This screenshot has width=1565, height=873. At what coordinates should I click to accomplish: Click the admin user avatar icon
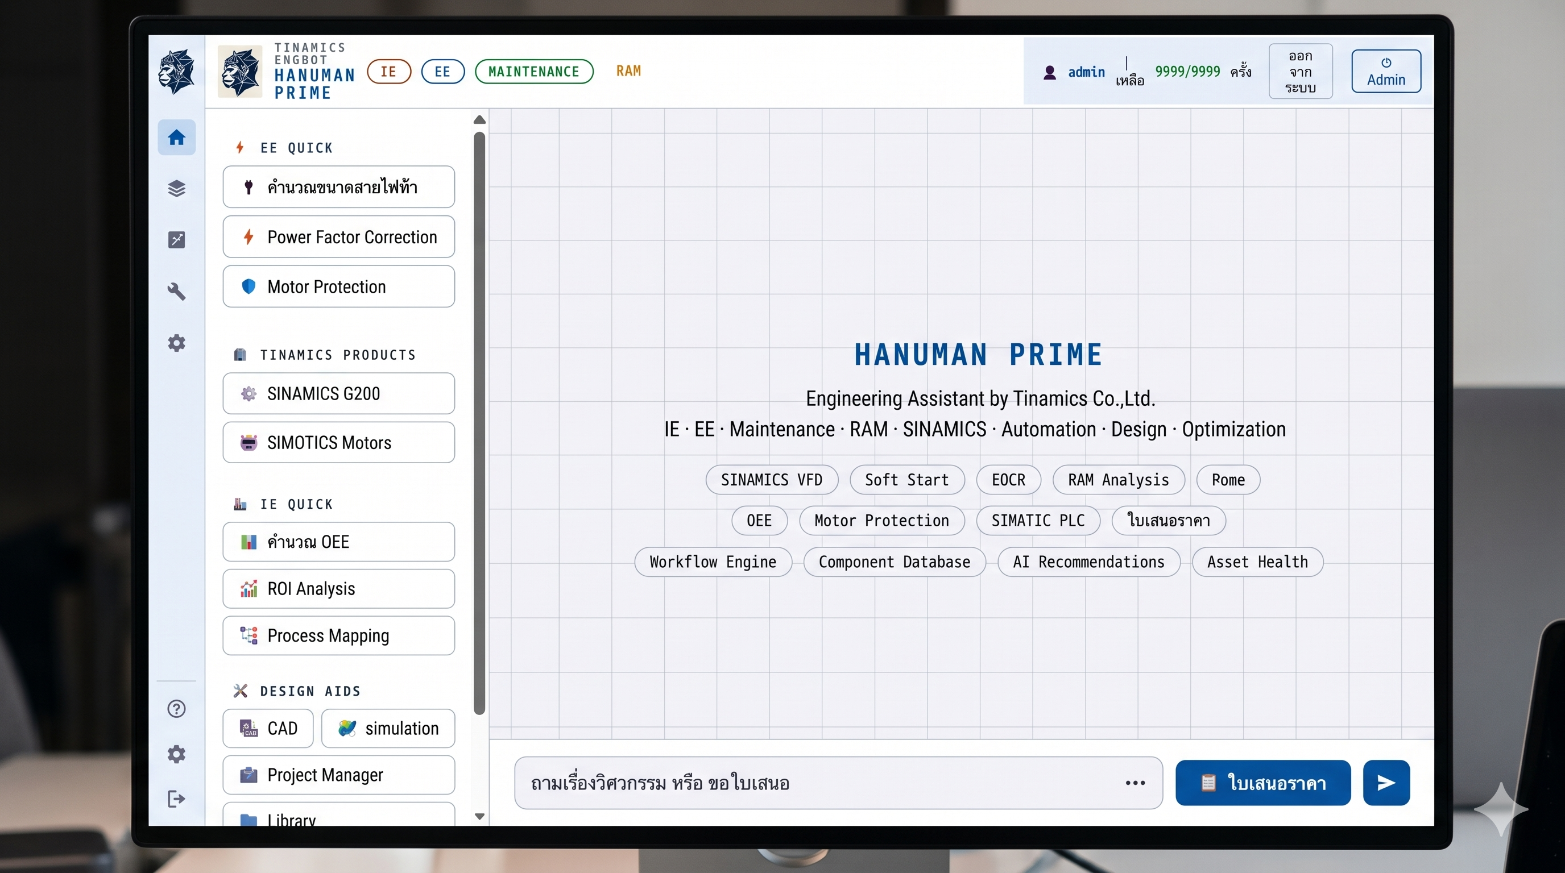click(1049, 73)
